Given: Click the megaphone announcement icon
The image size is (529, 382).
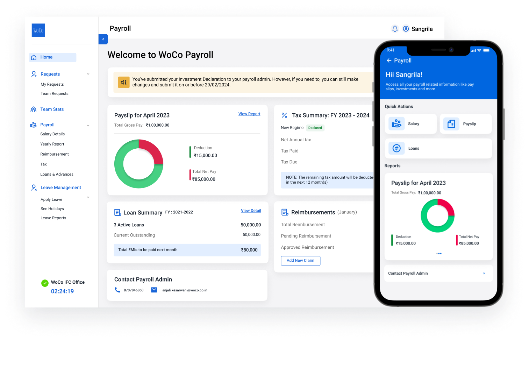Looking at the screenshot, I should click(124, 82).
